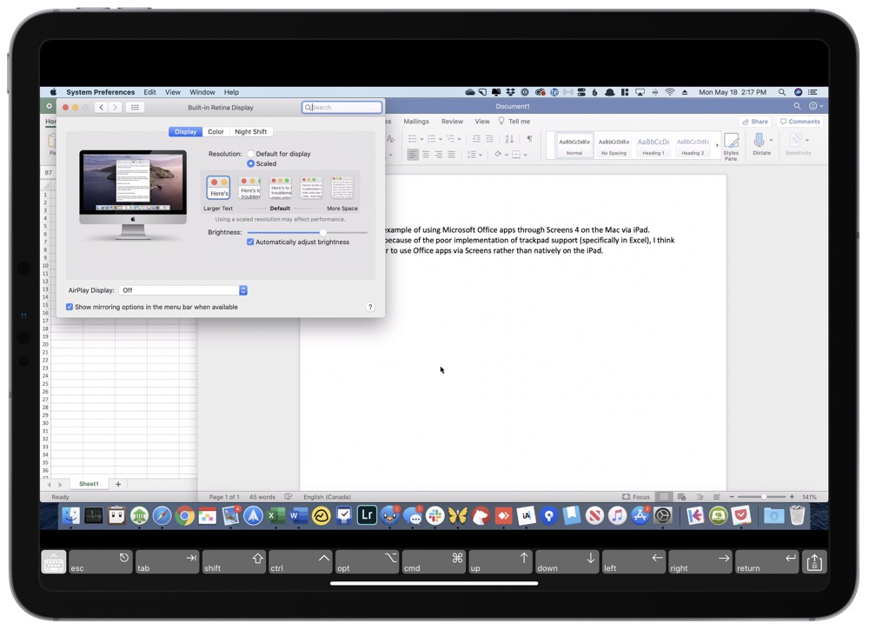The width and height of the screenshot is (869, 630).
Task: Align text left in Word
Action: (x=413, y=155)
